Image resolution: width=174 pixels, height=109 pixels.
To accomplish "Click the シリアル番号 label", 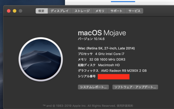I will pyautogui.click(x=87, y=76).
